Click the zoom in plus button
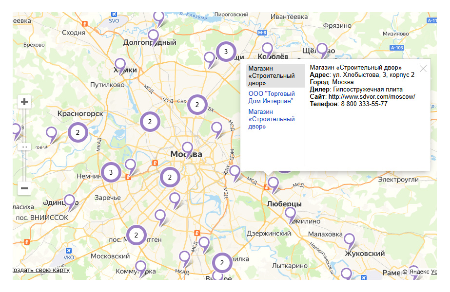450x292 pixels. point(24,102)
